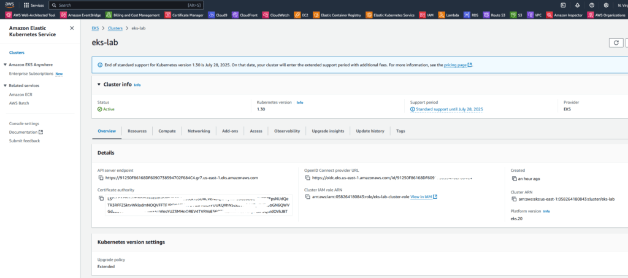Open the Lambda bookmark shortcut

pyautogui.click(x=448, y=15)
